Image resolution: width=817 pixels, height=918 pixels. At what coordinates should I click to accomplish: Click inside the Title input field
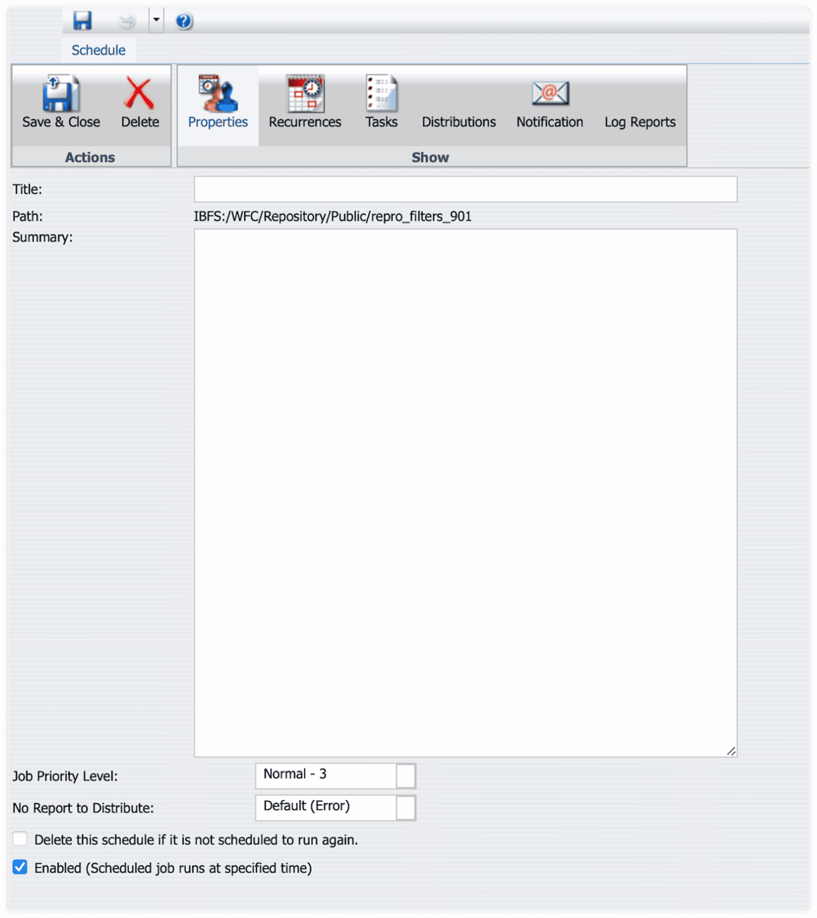[x=465, y=189]
